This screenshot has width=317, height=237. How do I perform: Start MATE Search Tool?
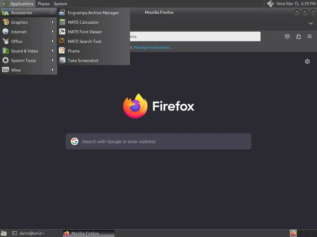point(93,41)
